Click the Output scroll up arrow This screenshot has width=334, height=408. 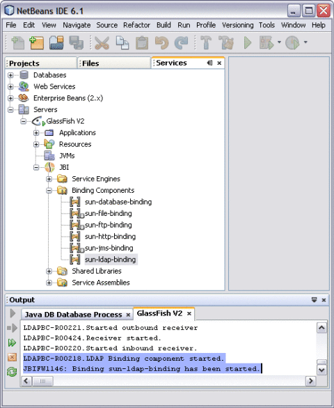321,328
